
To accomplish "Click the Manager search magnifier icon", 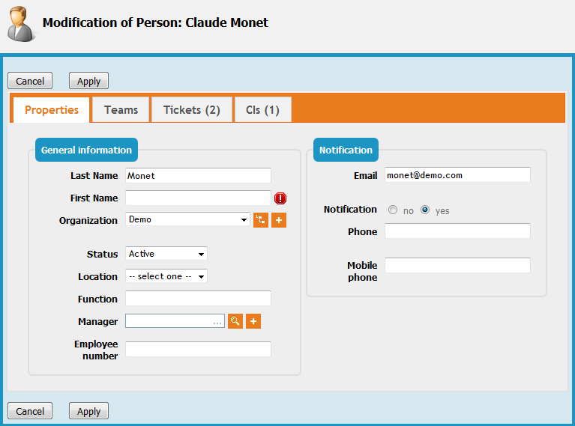I will tap(235, 321).
